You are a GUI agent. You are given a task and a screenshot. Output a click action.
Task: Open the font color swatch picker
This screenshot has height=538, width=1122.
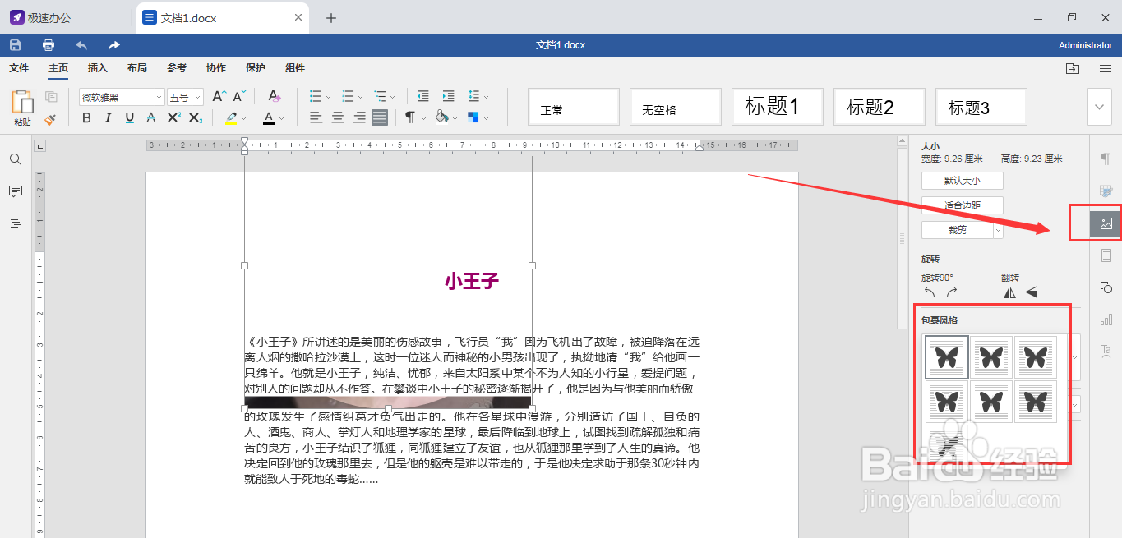click(279, 117)
